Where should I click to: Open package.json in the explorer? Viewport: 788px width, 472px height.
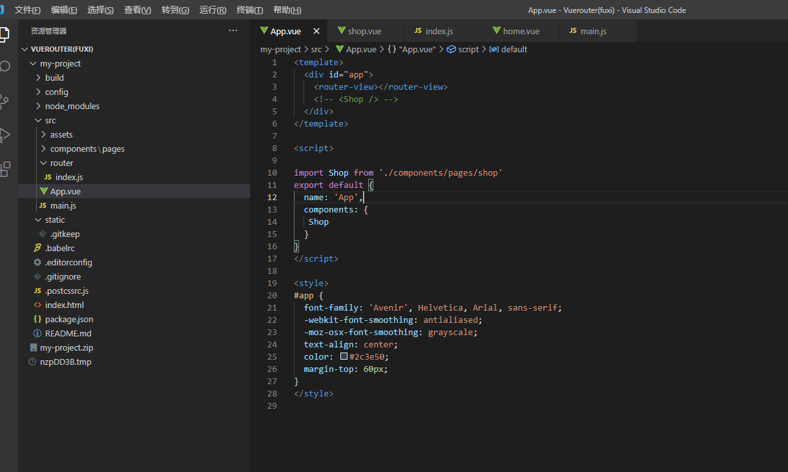(x=69, y=319)
